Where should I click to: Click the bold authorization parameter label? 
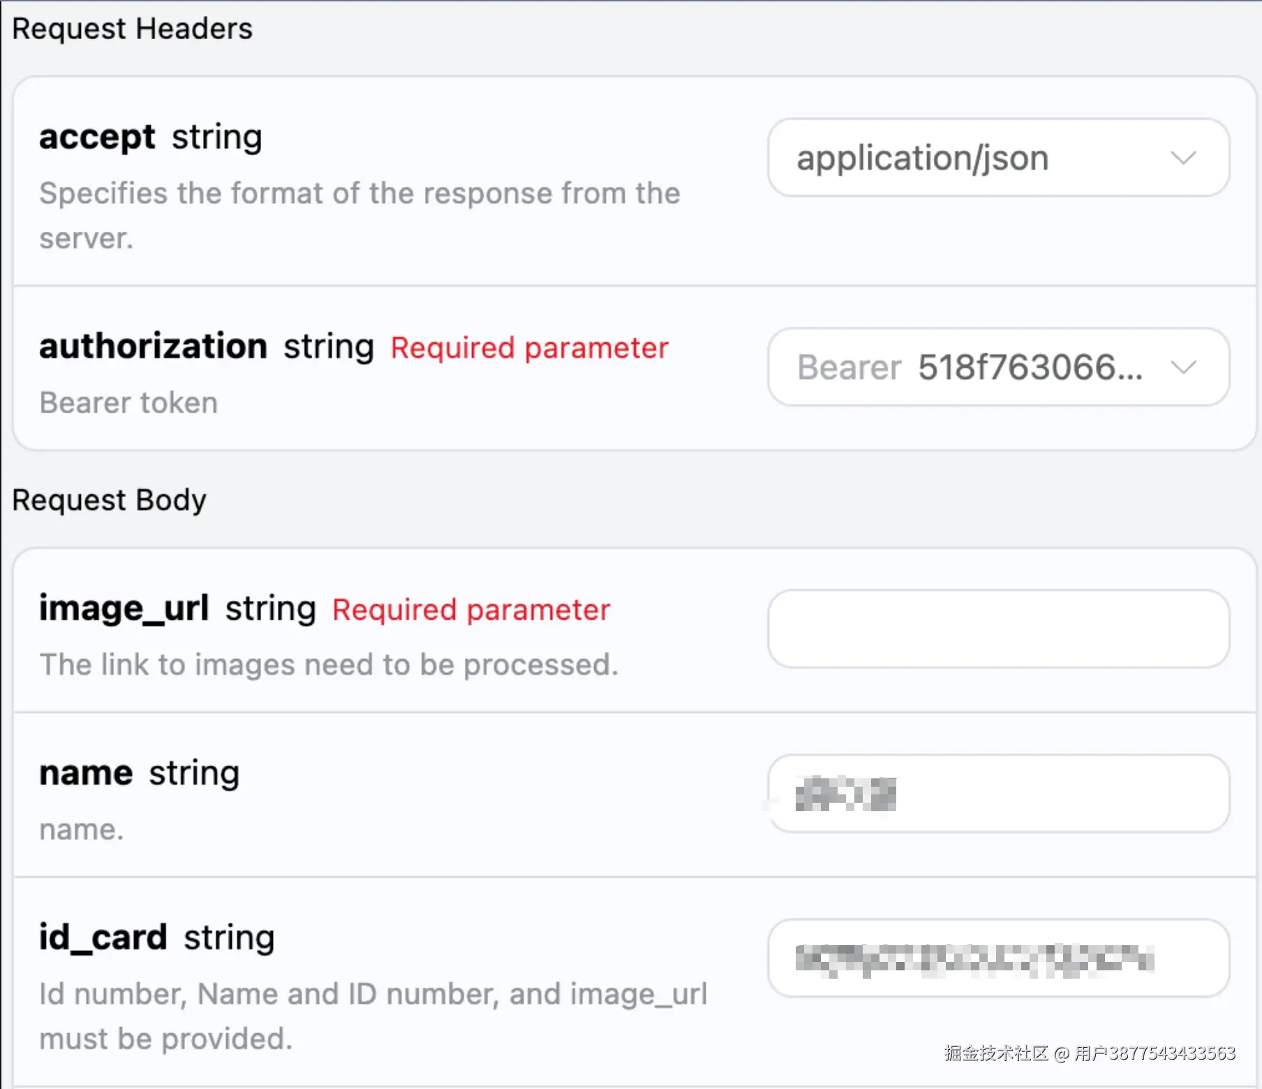(x=153, y=346)
